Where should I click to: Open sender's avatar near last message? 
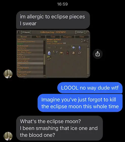coord(8,136)
